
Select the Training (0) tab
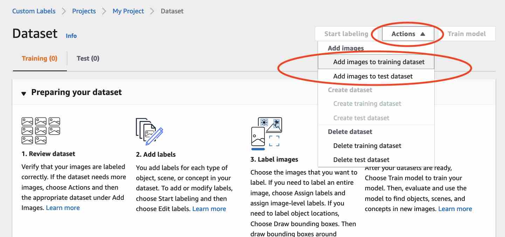click(39, 58)
